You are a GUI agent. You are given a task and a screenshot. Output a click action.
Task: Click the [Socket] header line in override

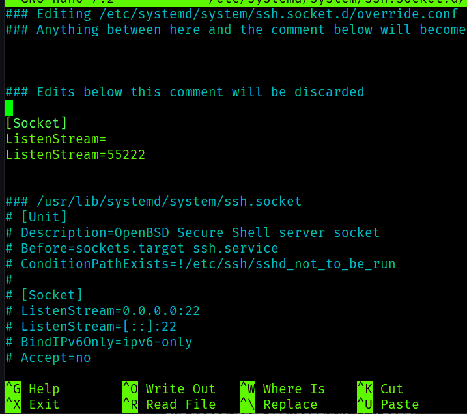36,124
